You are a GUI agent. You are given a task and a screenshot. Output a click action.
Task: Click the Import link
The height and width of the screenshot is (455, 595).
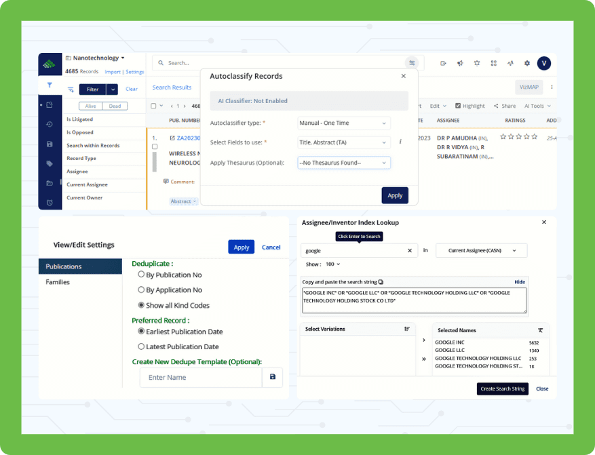[113, 72]
